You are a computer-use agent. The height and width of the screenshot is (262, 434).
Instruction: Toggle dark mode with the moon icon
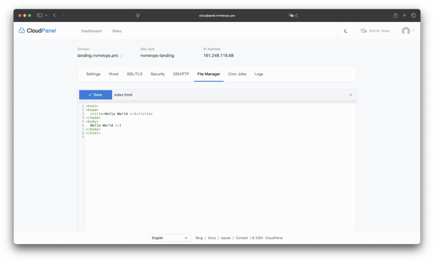[x=346, y=31]
